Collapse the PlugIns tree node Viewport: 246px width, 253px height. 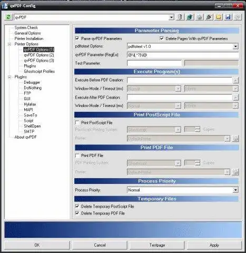point(9,77)
